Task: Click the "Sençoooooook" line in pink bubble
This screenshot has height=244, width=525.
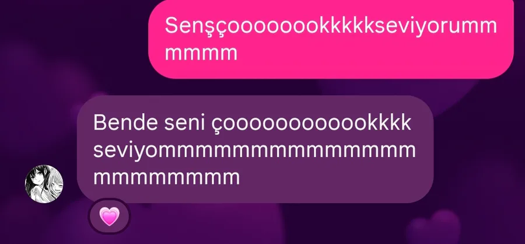Action: pyautogui.click(x=331, y=26)
